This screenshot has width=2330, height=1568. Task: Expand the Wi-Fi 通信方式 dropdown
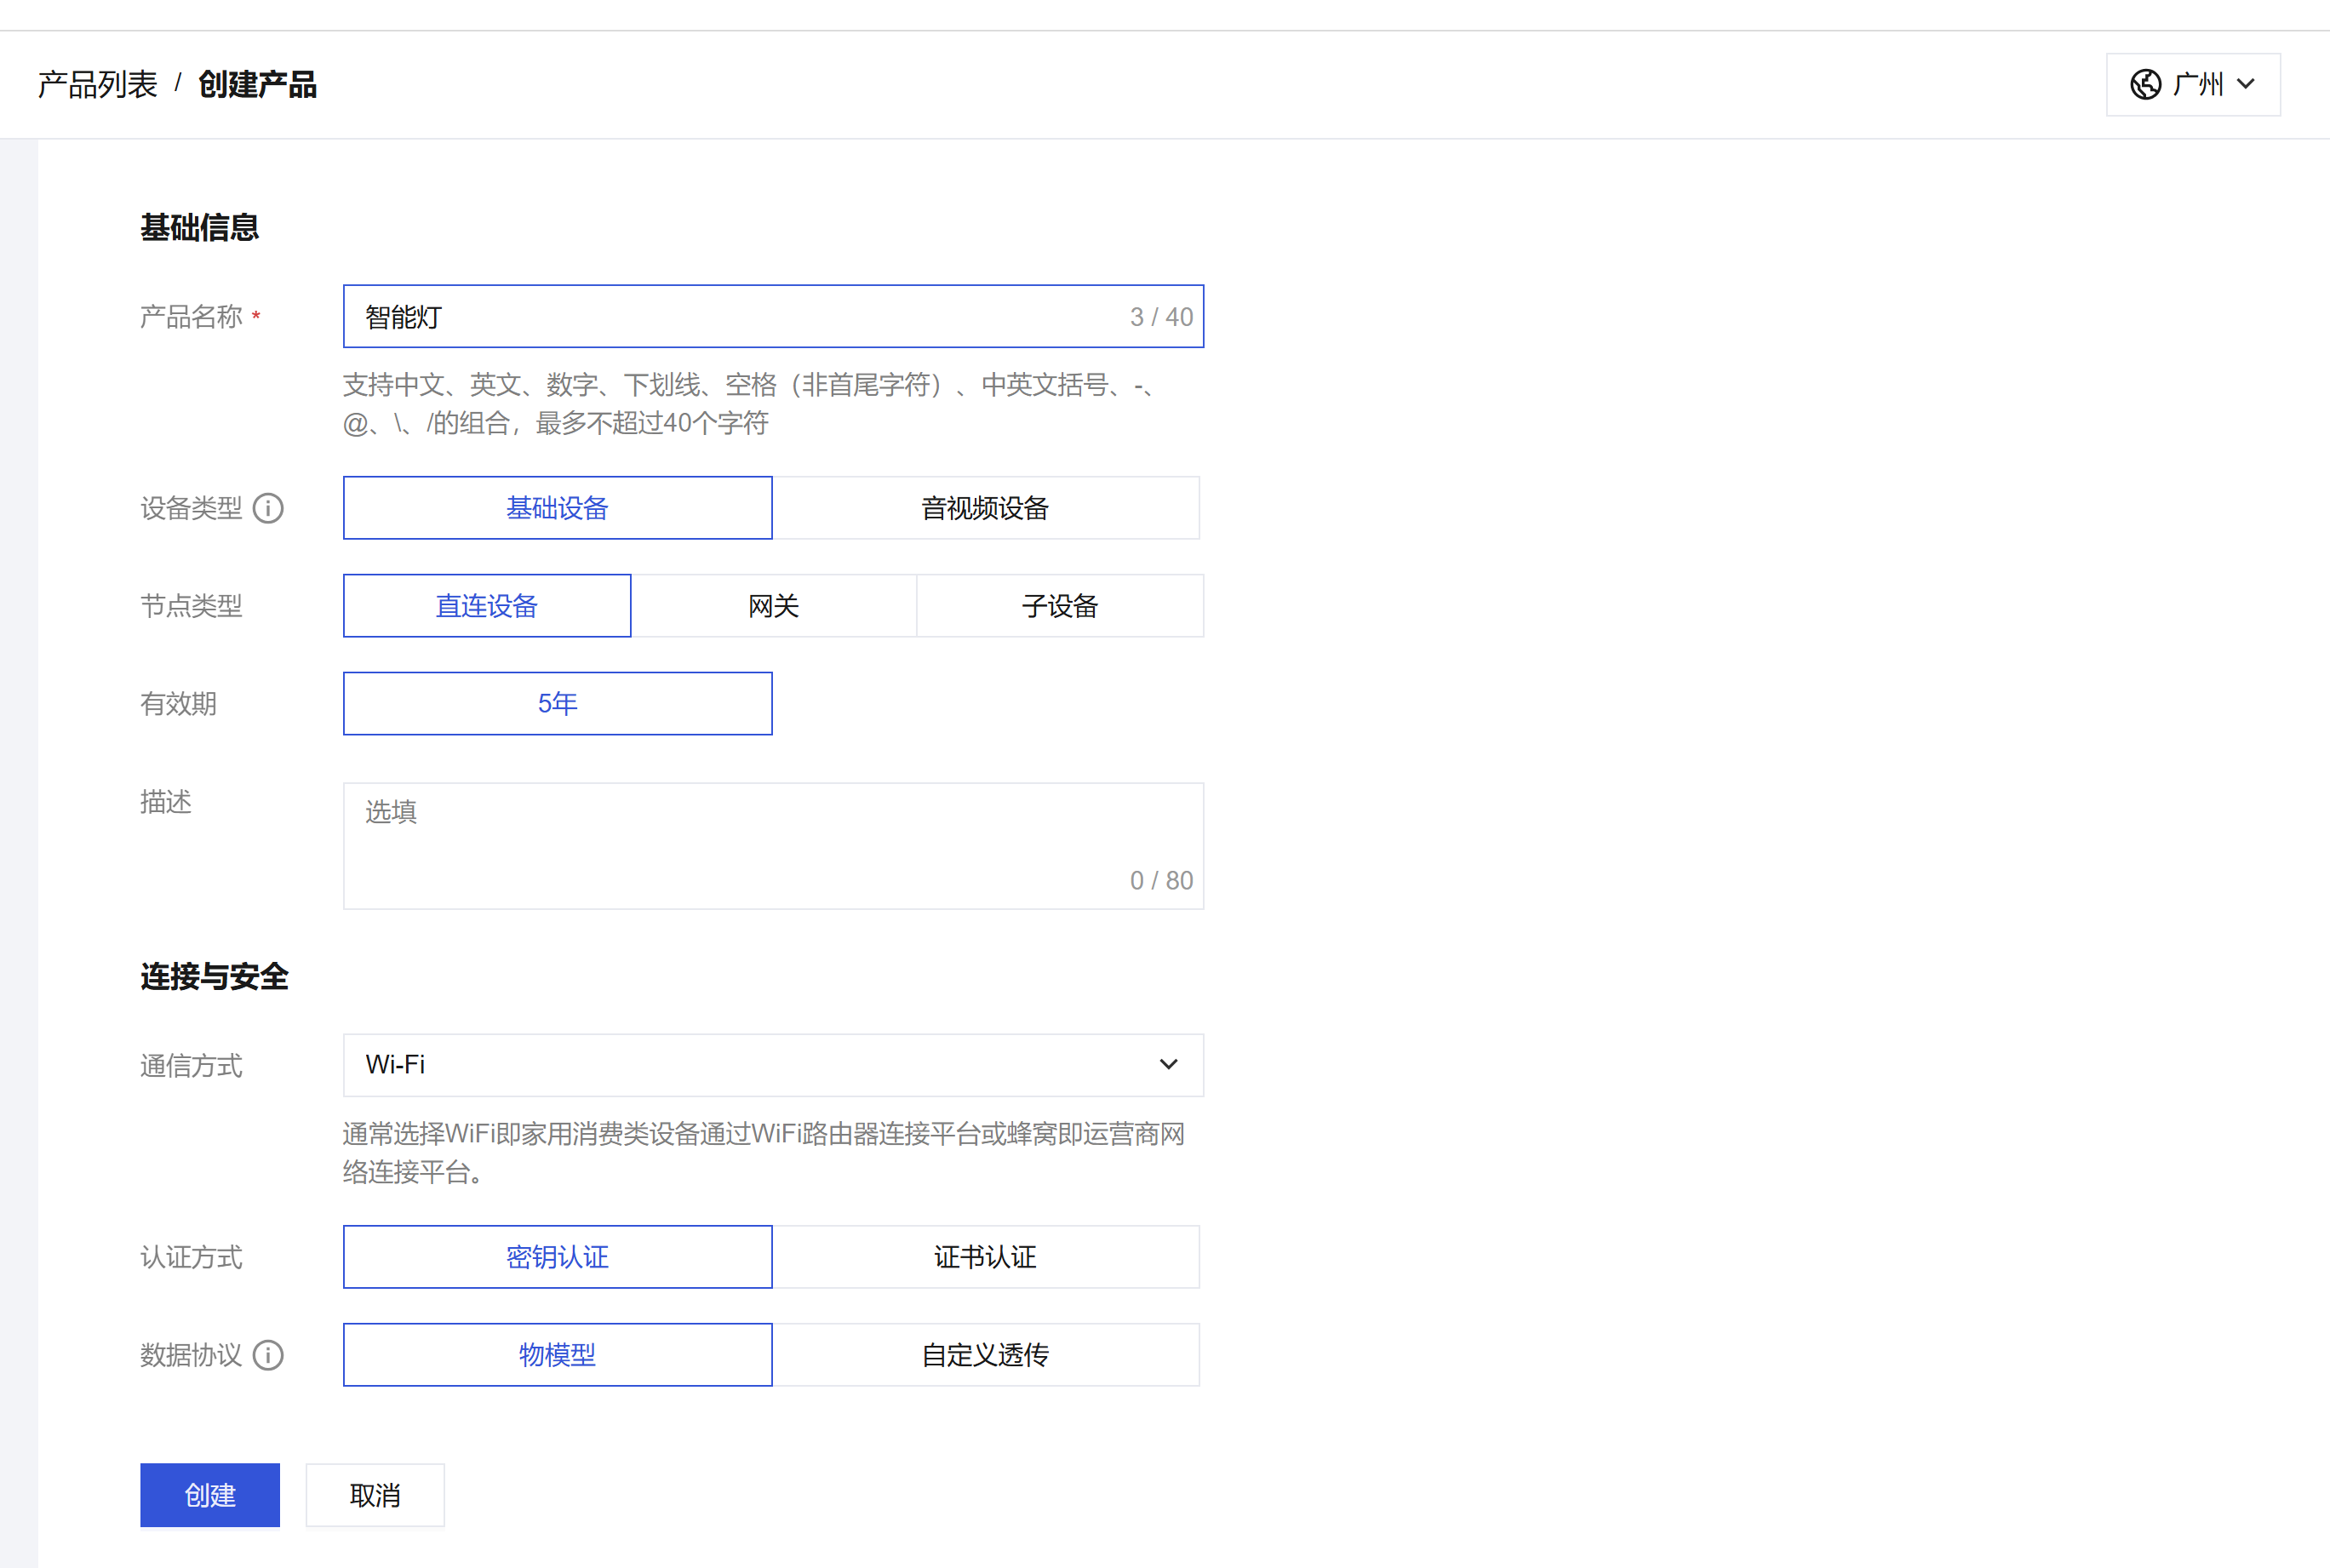pyautogui.click(x=772, y=1065)
